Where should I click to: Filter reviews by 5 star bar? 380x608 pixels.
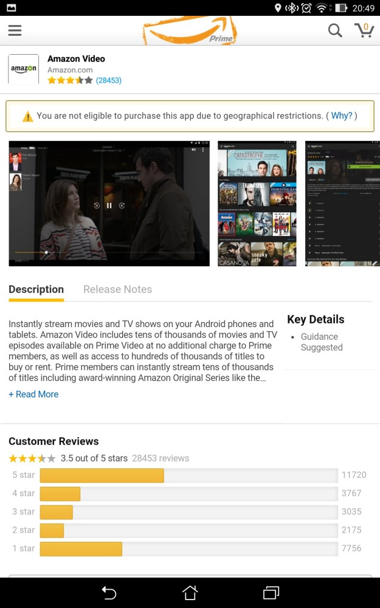coord(189,475)
